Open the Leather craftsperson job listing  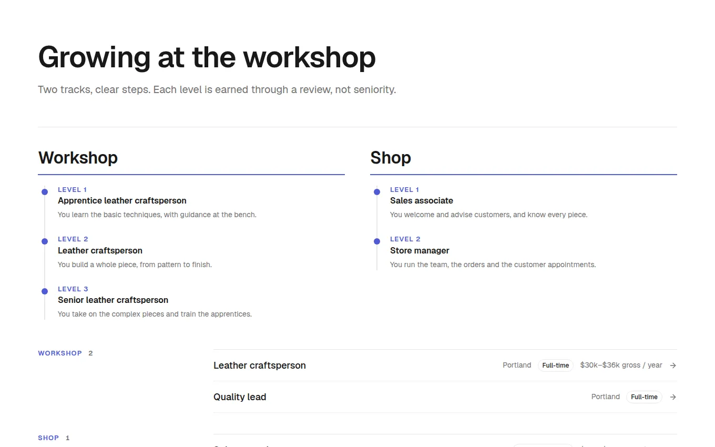pos(445,365)
